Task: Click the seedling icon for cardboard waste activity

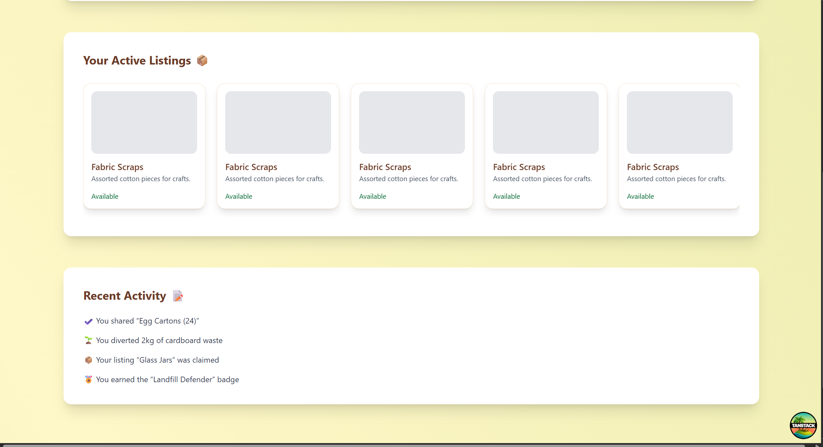Action: (88, 340)
